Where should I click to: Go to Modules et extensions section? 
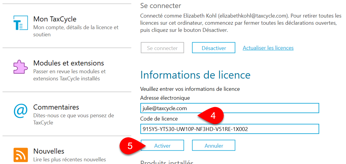point(69,63)
